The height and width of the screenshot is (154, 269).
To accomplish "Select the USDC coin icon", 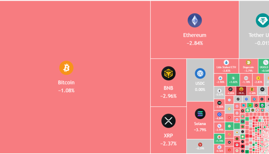I will point(200,74).
